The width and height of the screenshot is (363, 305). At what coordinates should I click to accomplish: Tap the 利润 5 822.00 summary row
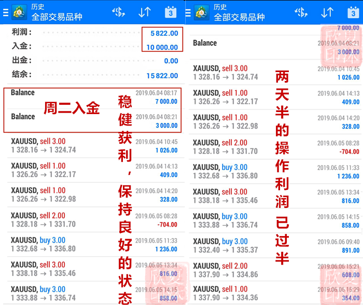(x=94, y=33)
